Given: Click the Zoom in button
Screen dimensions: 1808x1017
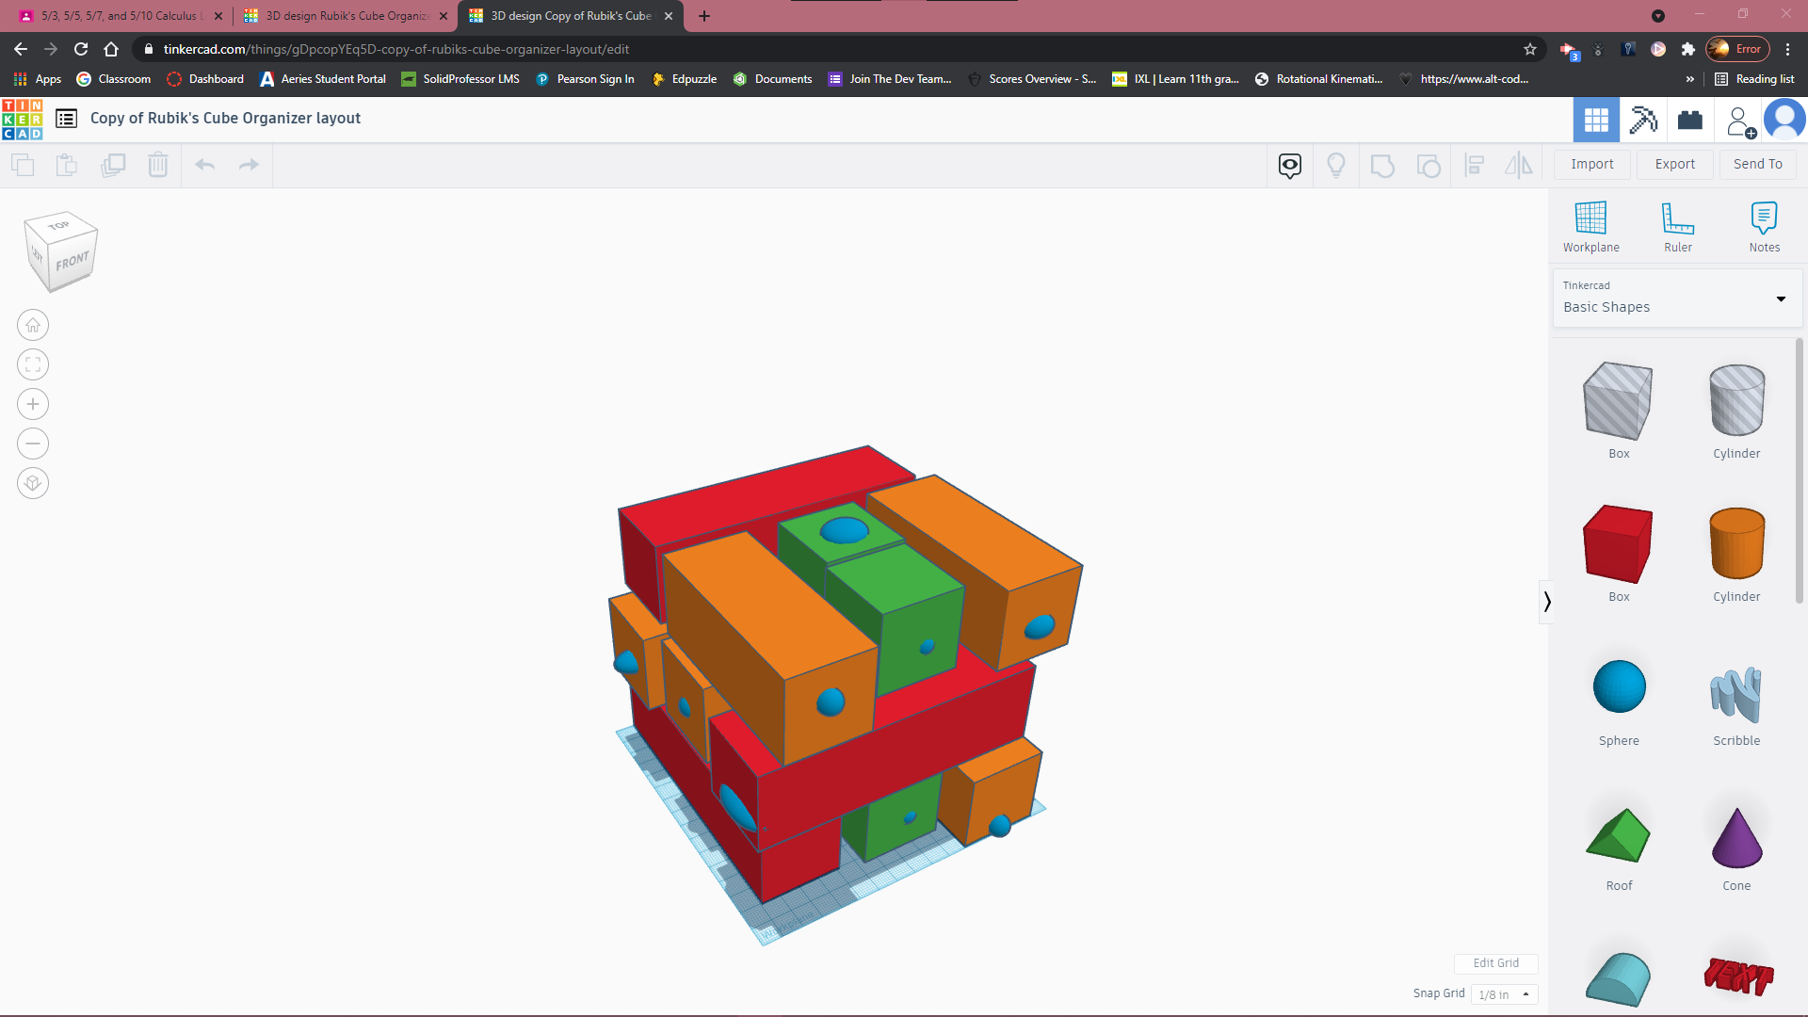Looking at the screenshot, I should click(33, 405).
